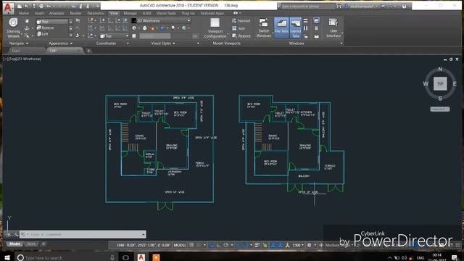
Task: Click the search binoculars icon
Action: click(339, 6)
